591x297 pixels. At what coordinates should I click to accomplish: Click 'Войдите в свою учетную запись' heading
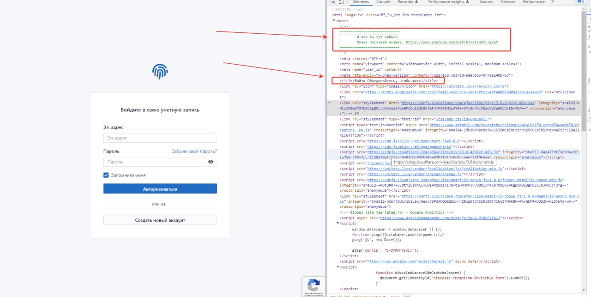(160, 110)
